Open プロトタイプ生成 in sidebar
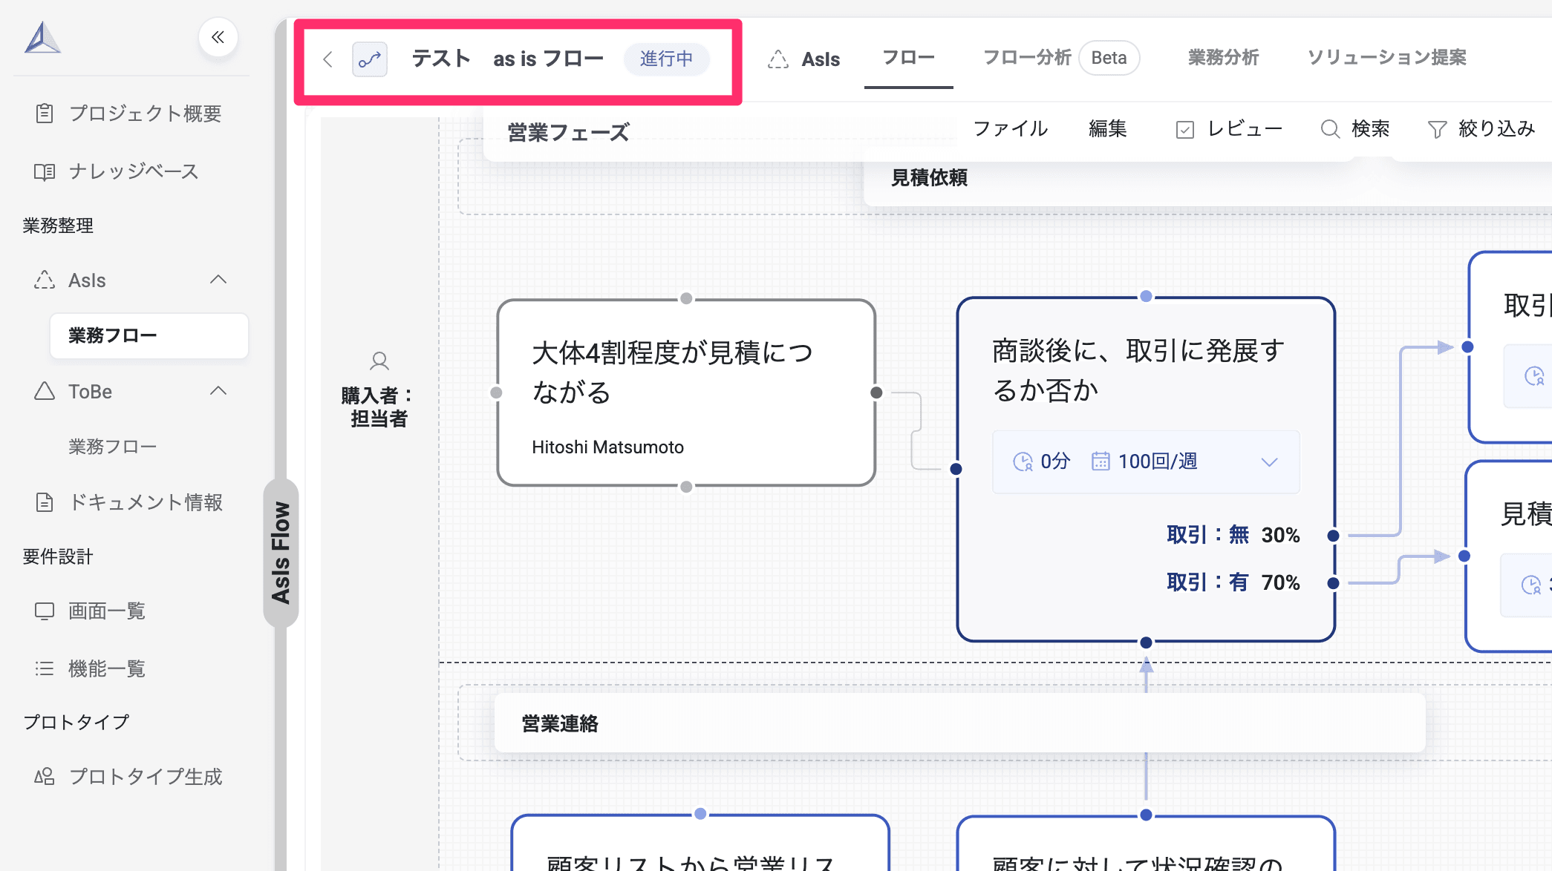Screen dimensions: 1552x871 point(145,776)
